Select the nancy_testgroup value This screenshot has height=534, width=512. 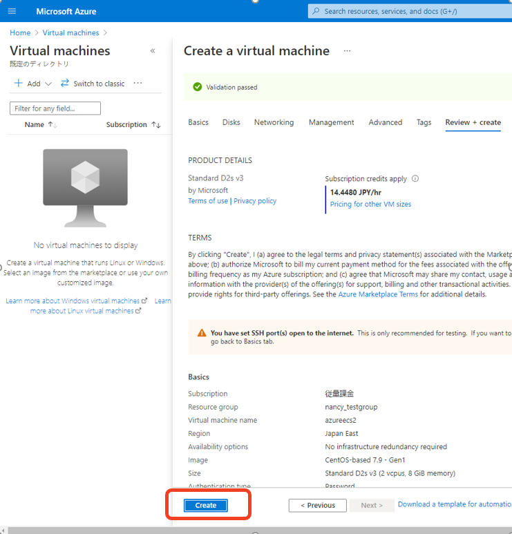pyautogui.click(x=351, y=407)
